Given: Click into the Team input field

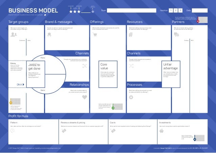Looking at the screenshot, I should (x=132, y=10).
